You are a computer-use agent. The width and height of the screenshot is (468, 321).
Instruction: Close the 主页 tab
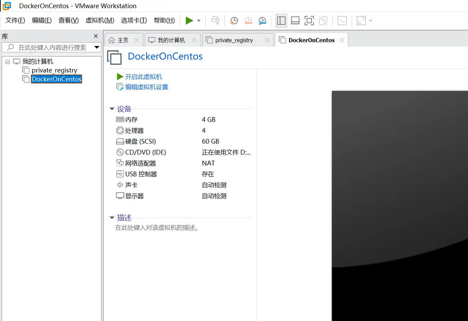[137, 40]
